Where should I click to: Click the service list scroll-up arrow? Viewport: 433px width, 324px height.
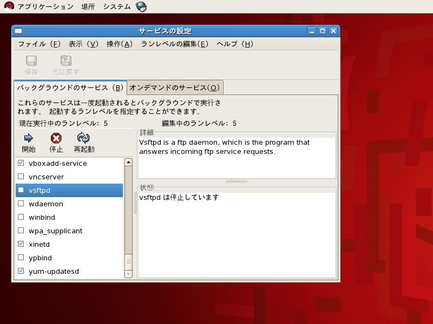[128, 163]
